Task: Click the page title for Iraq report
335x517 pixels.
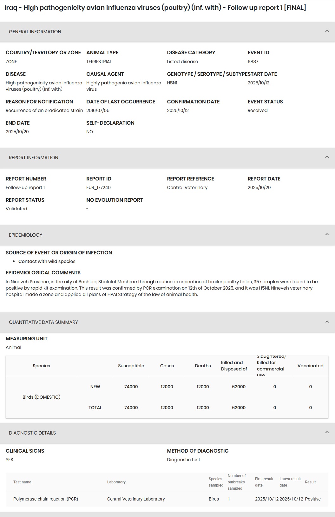Action: tap(155, 8)
